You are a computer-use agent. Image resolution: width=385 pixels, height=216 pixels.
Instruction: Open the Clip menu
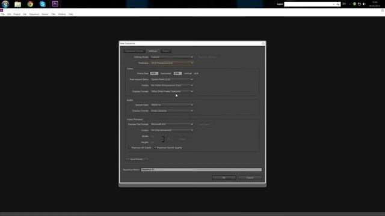pyautogui.click(x=25, y=14)
